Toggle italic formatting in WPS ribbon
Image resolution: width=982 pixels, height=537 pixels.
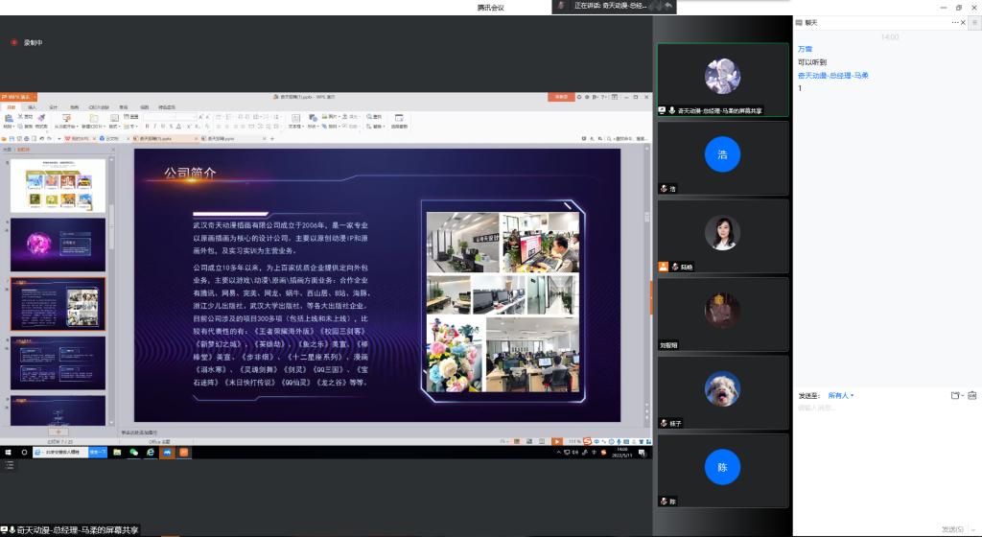[x=154, y=126]
